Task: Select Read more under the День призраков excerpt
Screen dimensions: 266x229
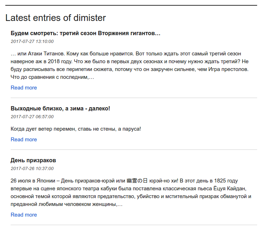Action: click(x=24, y=215)
